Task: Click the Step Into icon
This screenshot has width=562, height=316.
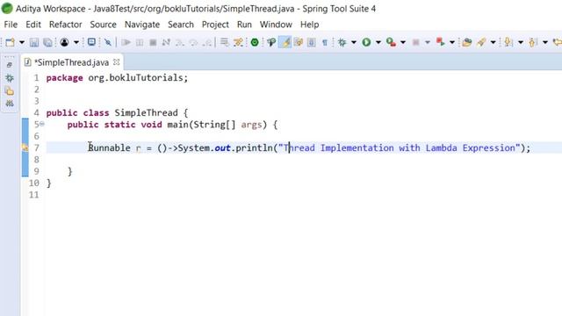Action: (x=179, y=43)
